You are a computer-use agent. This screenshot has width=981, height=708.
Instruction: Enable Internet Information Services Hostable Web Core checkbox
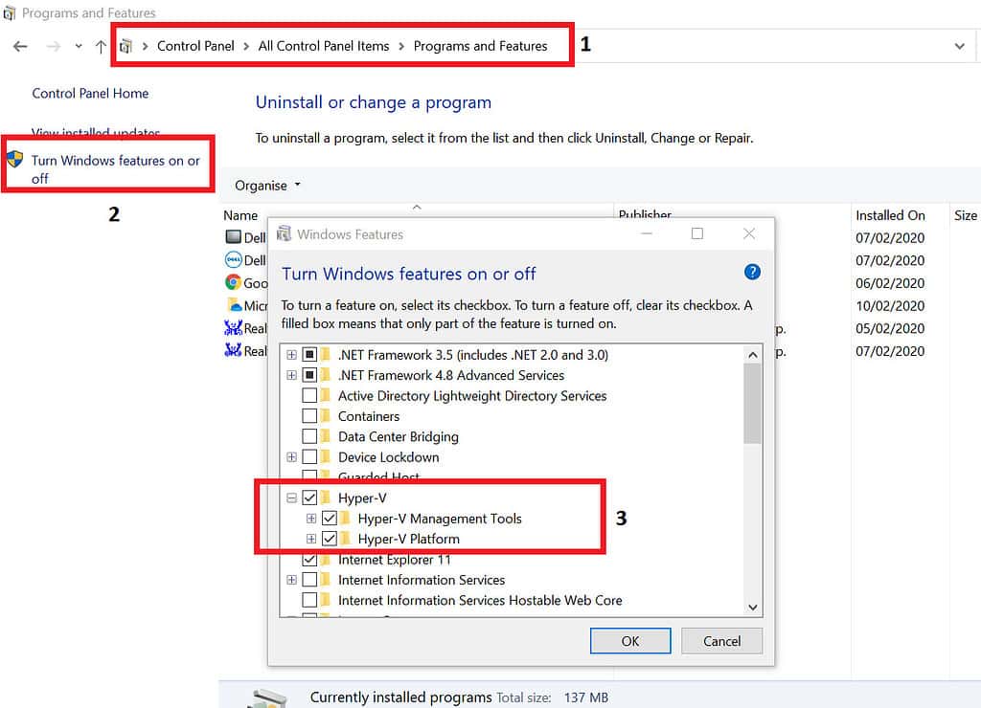tap(309, 601)
